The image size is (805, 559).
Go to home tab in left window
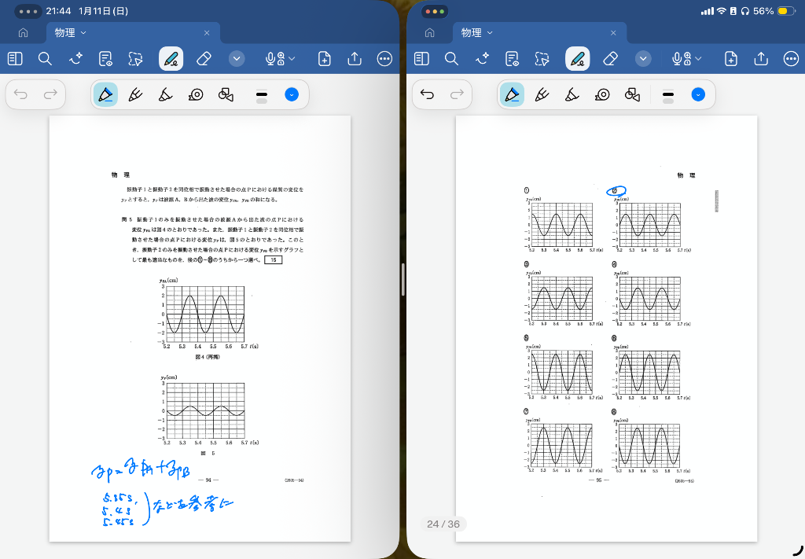pos(23,33)
